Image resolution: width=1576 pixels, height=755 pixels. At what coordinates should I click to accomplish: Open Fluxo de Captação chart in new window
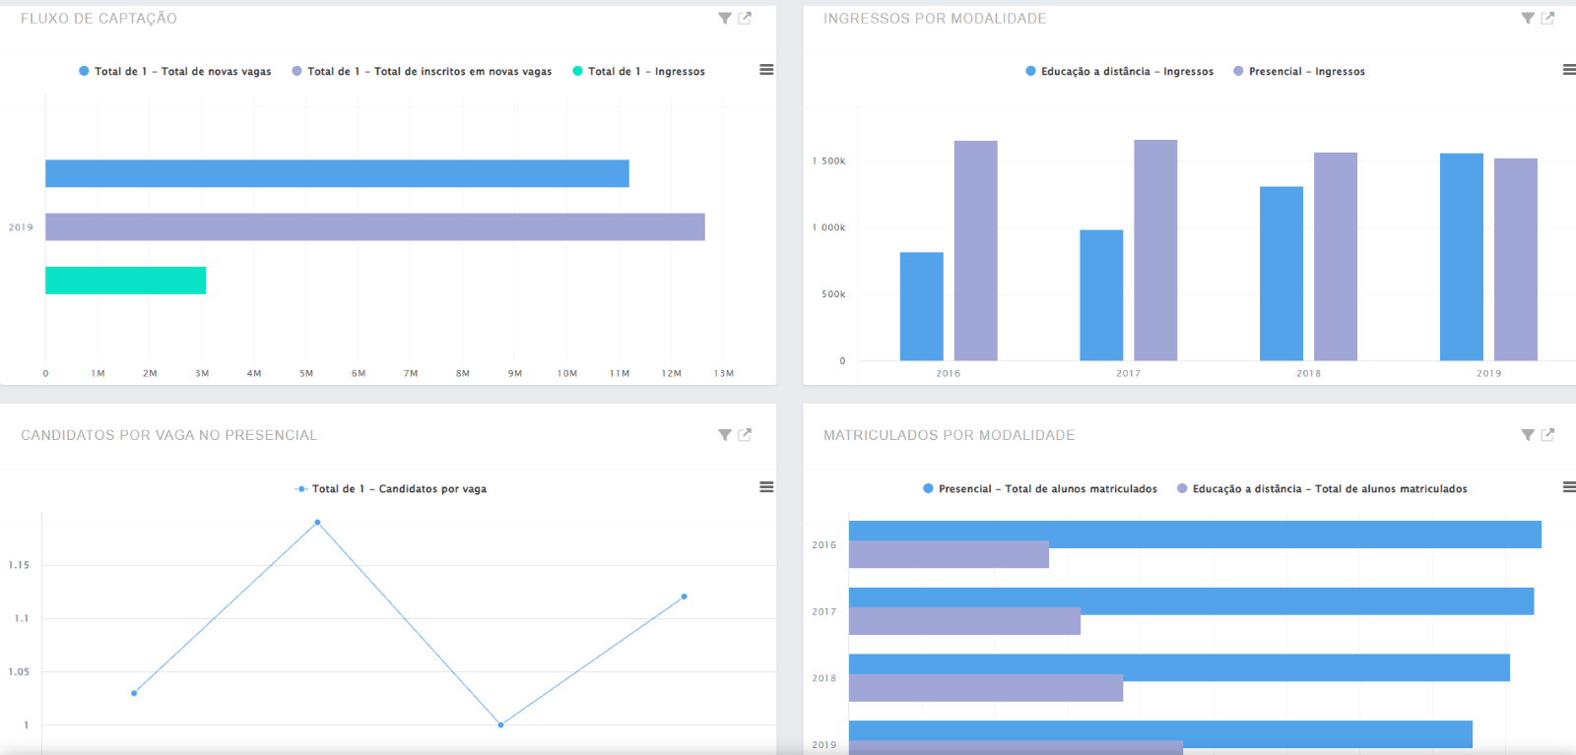[745, 18]
